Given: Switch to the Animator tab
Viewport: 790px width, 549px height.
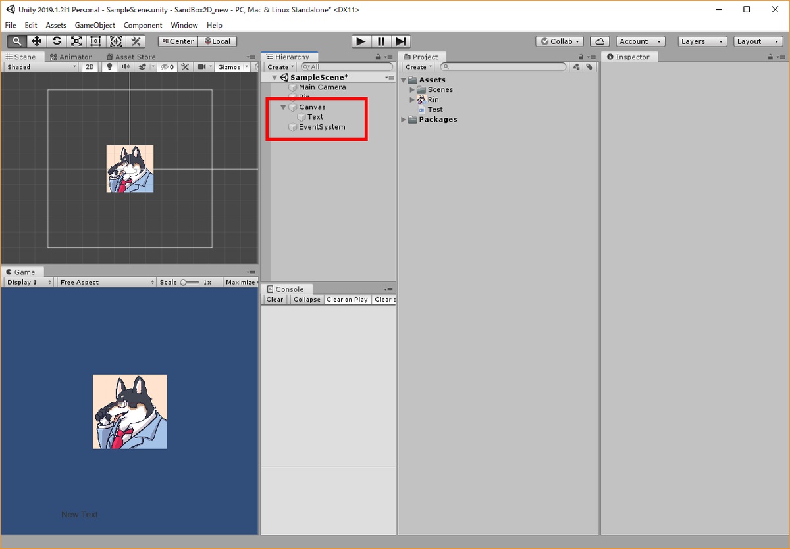Looking at the screenshot, I should (x=71, y=57).
